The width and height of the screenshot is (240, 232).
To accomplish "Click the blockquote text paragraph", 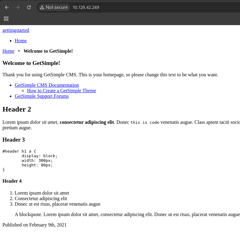I will coord(127,215).
